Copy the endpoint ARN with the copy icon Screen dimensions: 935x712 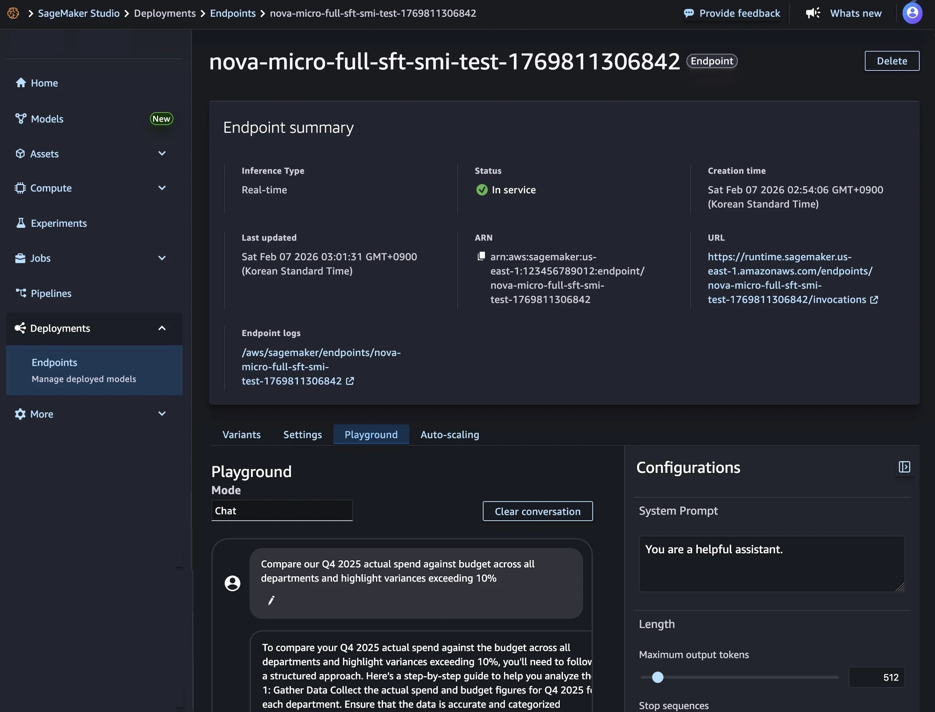click(x=481, y=256)
